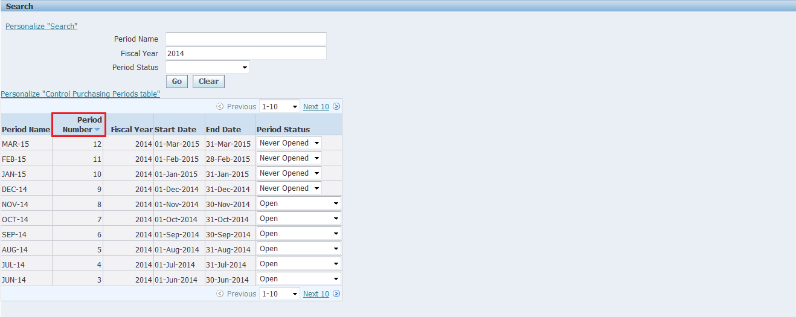The height and width of the screenshot is (317, 796).
Task: Click the Period Status column header
Action: 283,129
